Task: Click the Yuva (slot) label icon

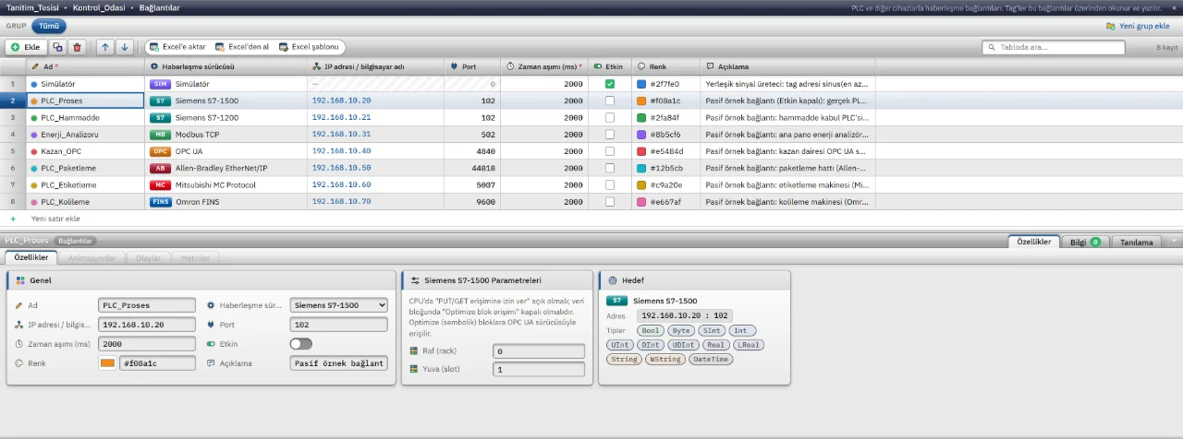Action: [x=415, y=369]
